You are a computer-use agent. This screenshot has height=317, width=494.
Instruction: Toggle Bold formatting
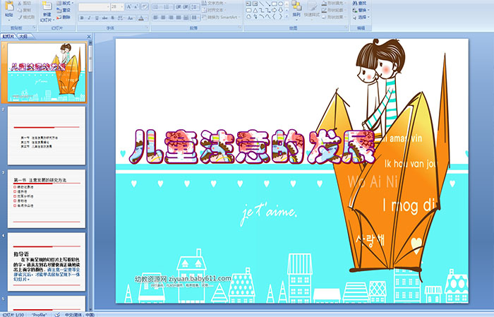(x=82, y=18)
